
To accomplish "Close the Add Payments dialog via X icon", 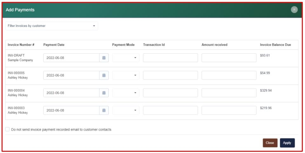I will coord(294,10).
